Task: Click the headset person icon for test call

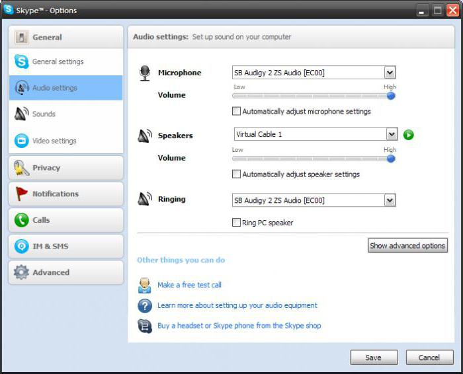Action: tap(144, 285)
